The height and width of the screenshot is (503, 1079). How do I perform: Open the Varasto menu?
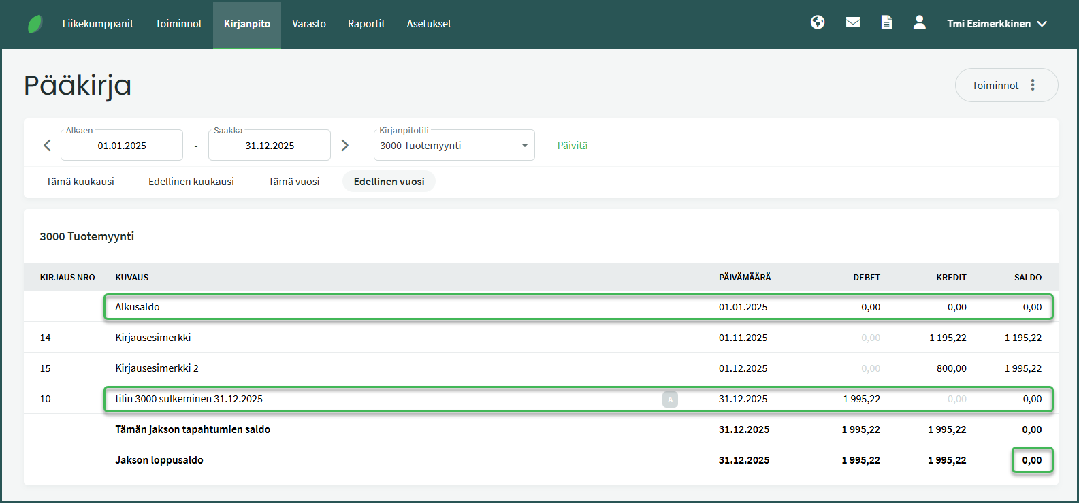point(308,24)
